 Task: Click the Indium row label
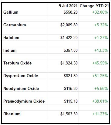pyautogui.click(x=25, y=50)
